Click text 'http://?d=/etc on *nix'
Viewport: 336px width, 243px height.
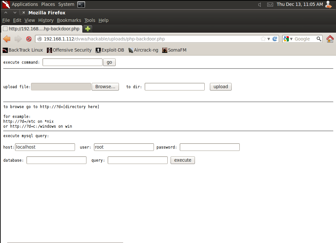click(28, 121)
